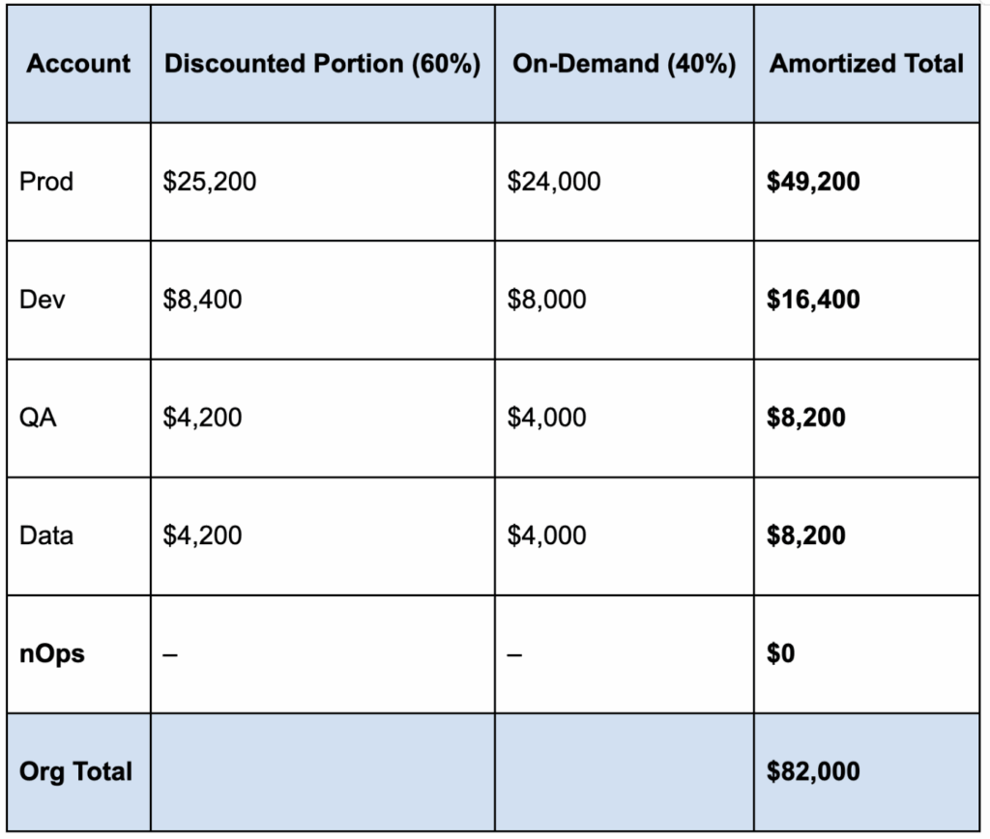This screenshot has height=839, width=990.
Task: Select the Dev $8,400 discounted cell
Action: click(202, 300)
